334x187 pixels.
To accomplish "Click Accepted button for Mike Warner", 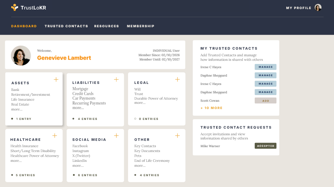I will pos(265,146).
